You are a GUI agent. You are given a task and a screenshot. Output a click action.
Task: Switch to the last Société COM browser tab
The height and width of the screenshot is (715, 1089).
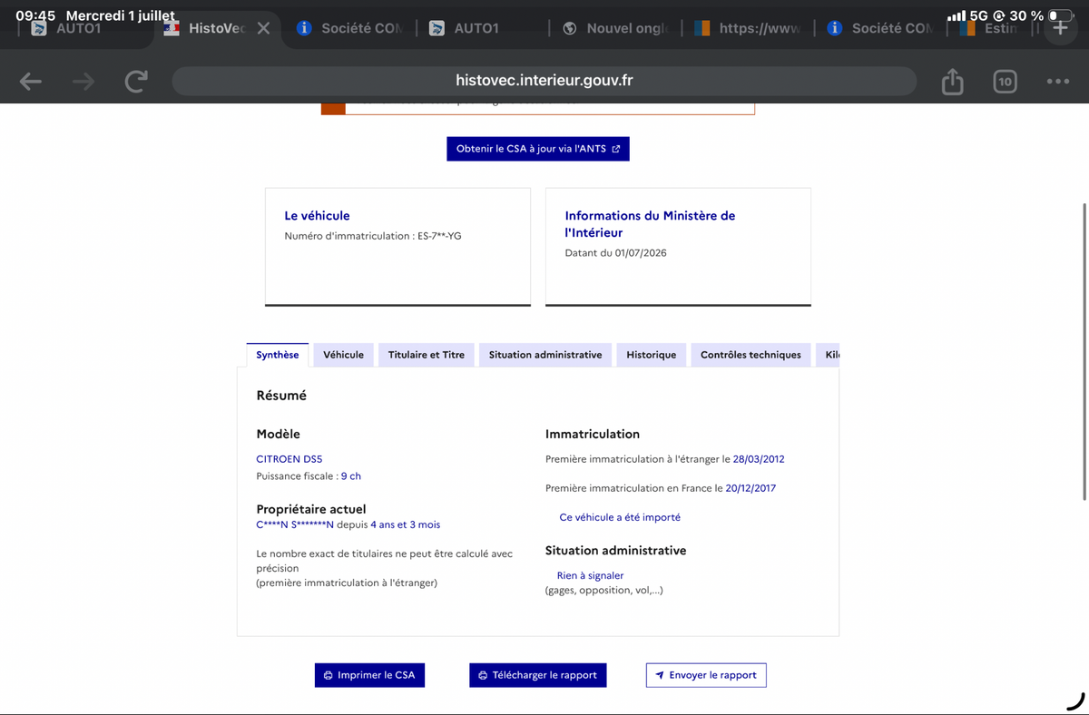coord(880,28)
